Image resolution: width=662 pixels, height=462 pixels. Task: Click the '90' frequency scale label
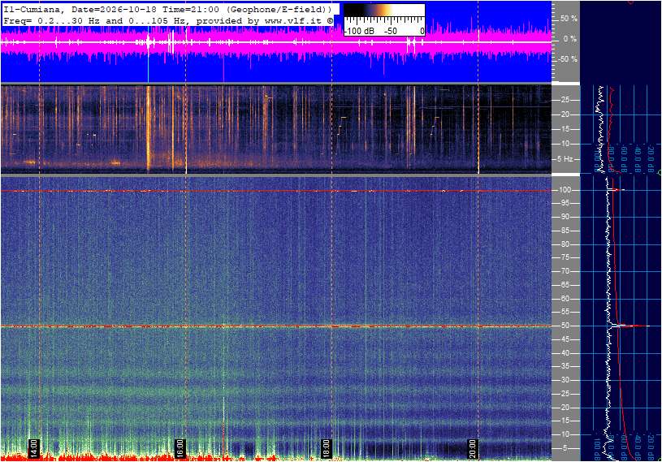pos(565,217)
